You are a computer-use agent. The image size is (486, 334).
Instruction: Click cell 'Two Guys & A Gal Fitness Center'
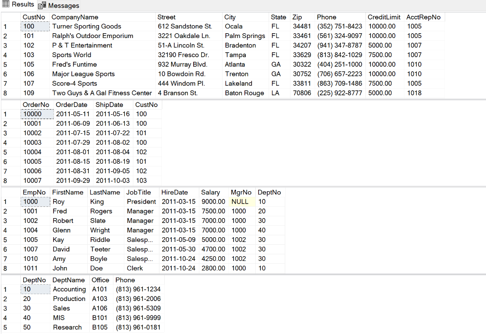pos(103,93)
